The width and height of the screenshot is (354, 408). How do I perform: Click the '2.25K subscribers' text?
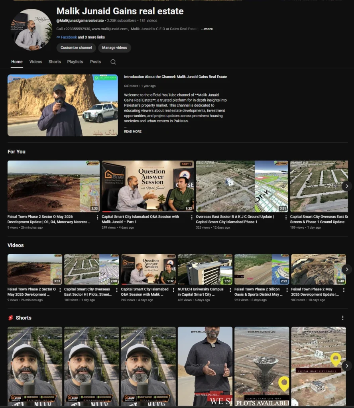122,21
